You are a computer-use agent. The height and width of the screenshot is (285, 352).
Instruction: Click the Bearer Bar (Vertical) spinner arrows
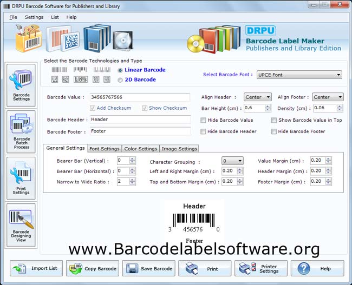pos(133,161)
